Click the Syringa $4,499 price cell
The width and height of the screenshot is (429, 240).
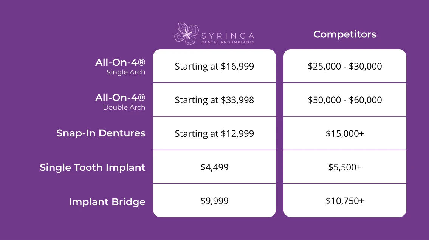coord(214,167)
